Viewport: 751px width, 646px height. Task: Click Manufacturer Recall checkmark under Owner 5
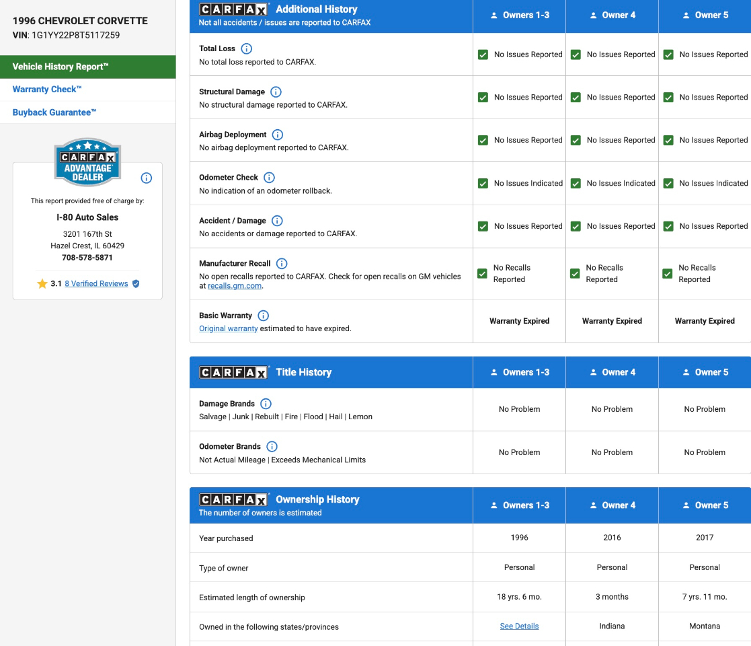tap(668, 273)
